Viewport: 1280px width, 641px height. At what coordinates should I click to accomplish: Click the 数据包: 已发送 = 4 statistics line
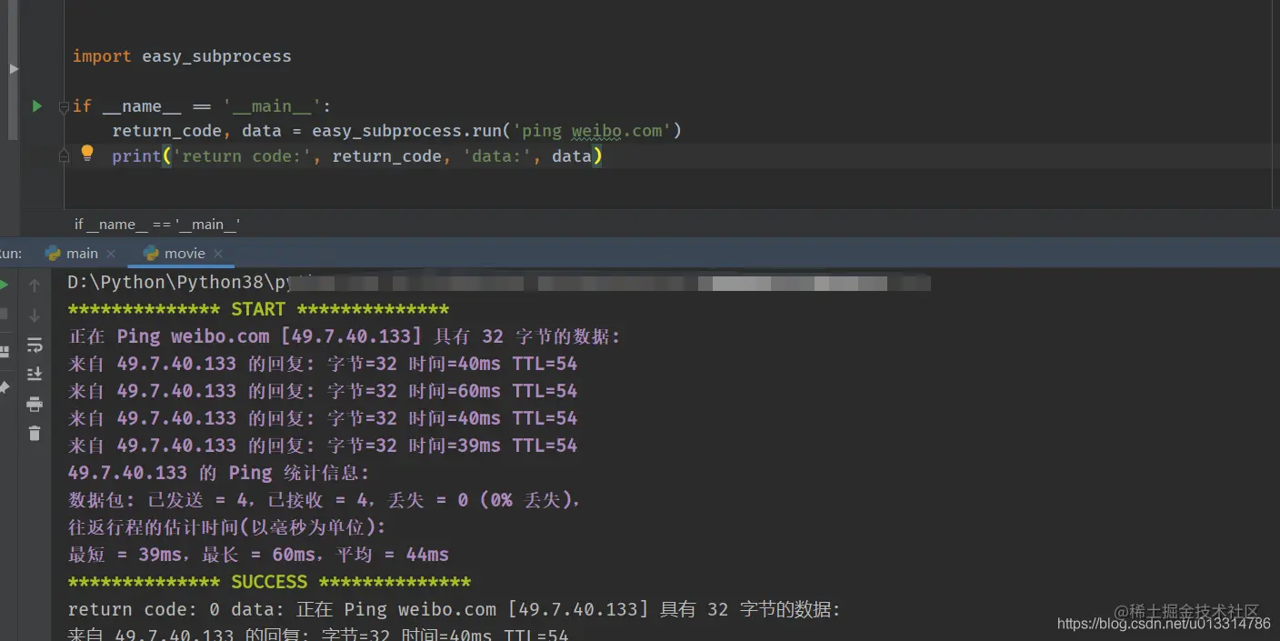point(324,500)
